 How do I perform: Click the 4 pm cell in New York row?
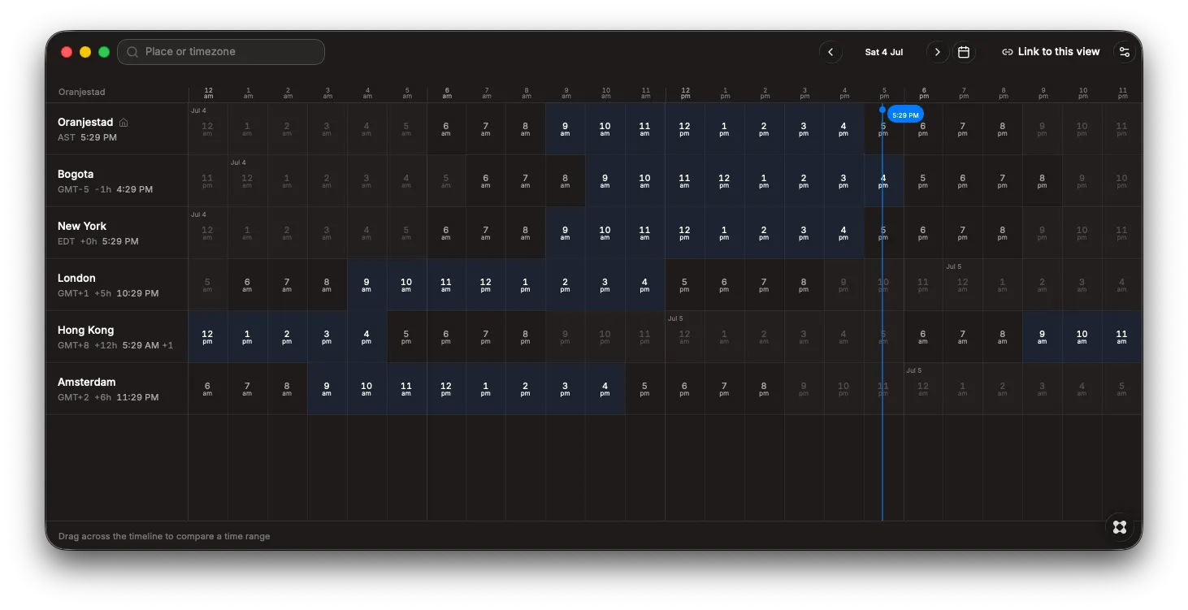click(843, 233)
